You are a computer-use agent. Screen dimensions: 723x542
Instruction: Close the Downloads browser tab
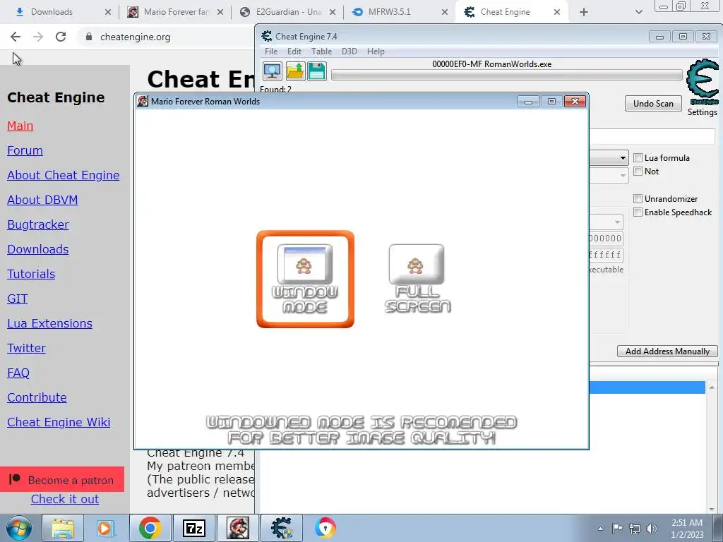pos(108,12)
